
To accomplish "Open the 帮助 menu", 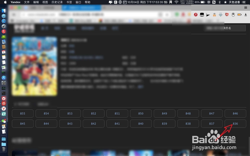I will [87, 2].
